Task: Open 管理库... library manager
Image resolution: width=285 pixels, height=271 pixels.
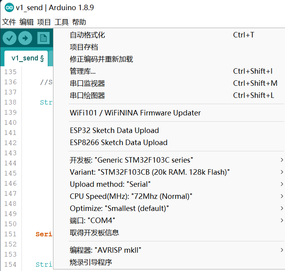Action: pyautogui.click(x=169, y=71)
